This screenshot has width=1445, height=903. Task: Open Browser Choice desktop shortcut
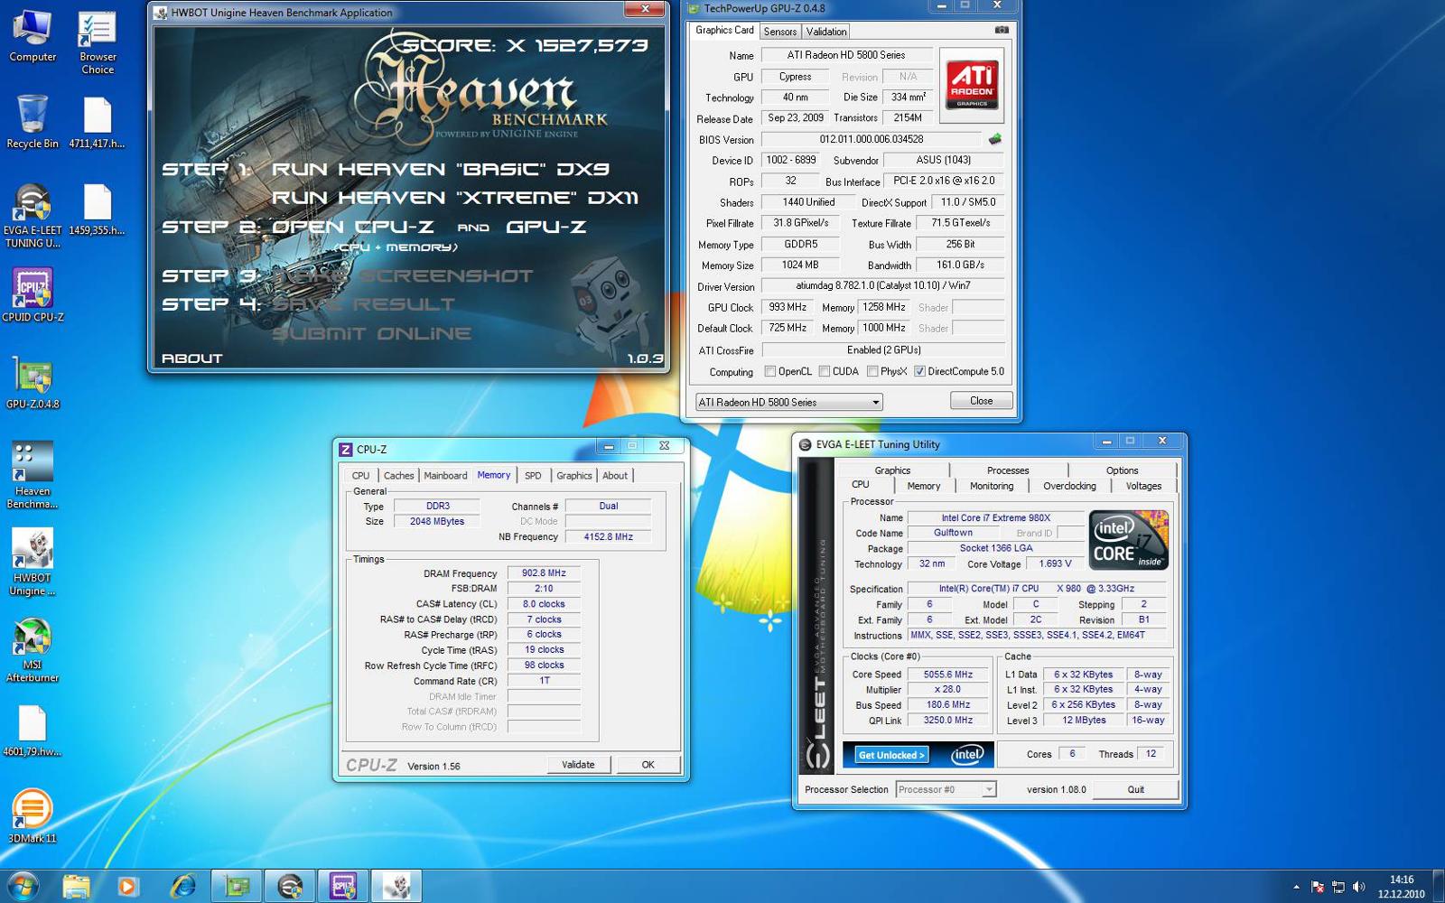coord(98,42)
